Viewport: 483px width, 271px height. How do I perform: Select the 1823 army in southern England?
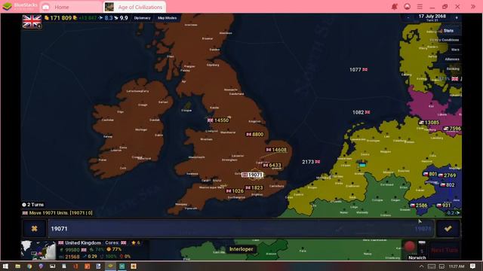coord(254,187)
